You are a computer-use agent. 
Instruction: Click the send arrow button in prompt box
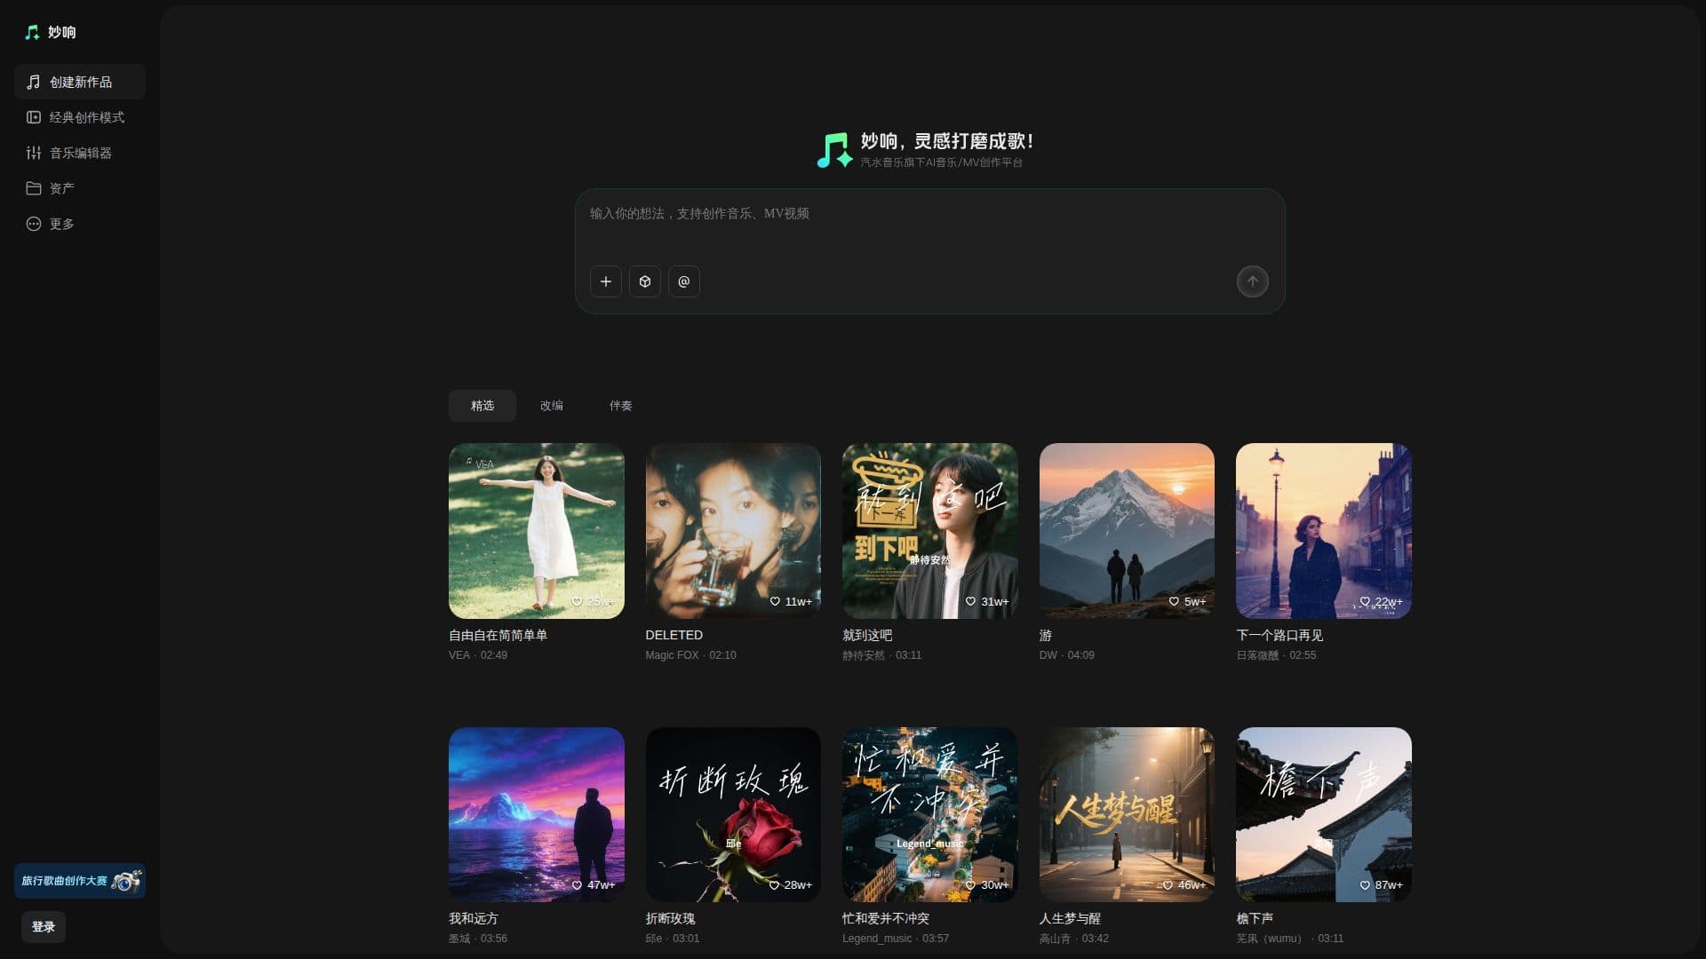[x=1253, y=281]
